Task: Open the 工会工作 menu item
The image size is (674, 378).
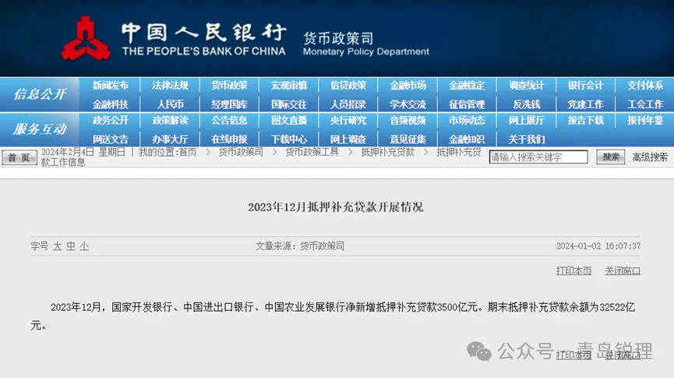Action: pyautogui.click(x=645, y=104)
